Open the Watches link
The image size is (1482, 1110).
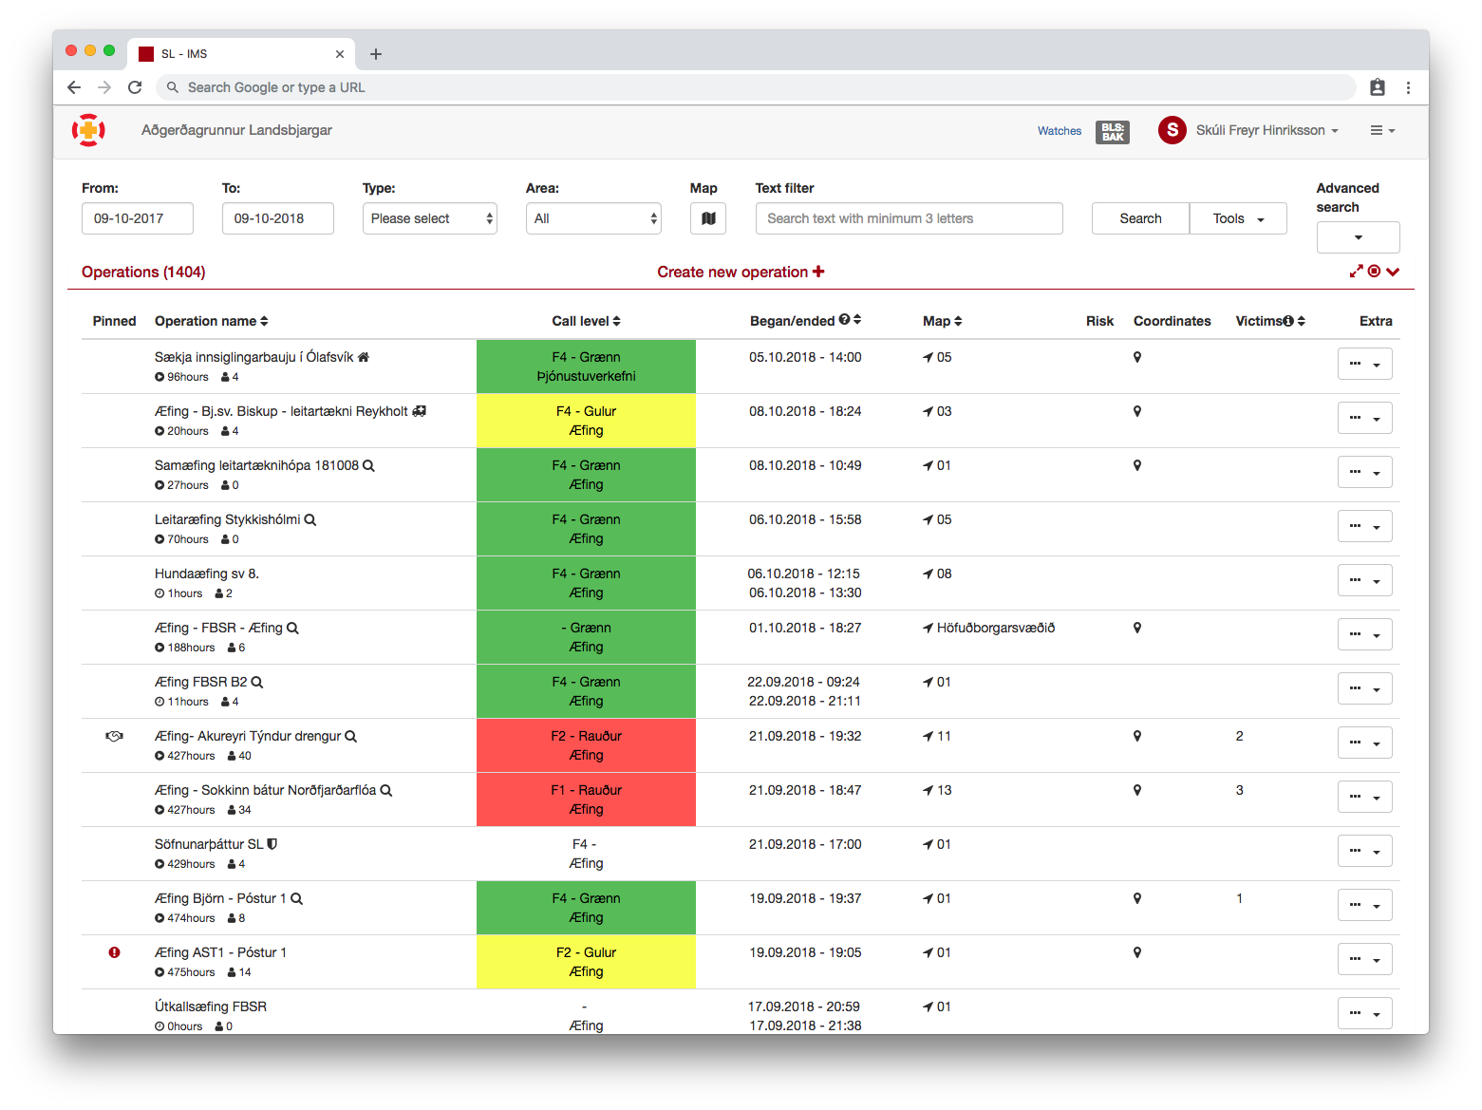pos(1060,131)
